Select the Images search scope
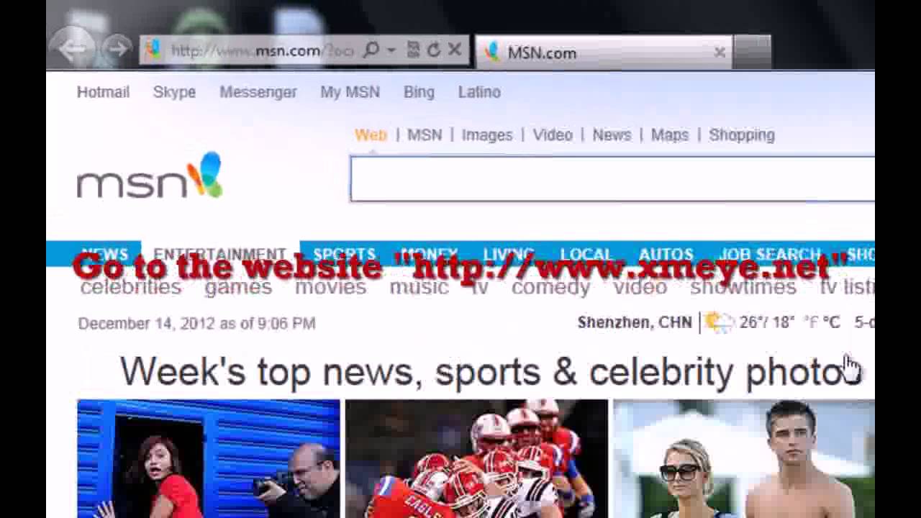 [x=487, y=135]
